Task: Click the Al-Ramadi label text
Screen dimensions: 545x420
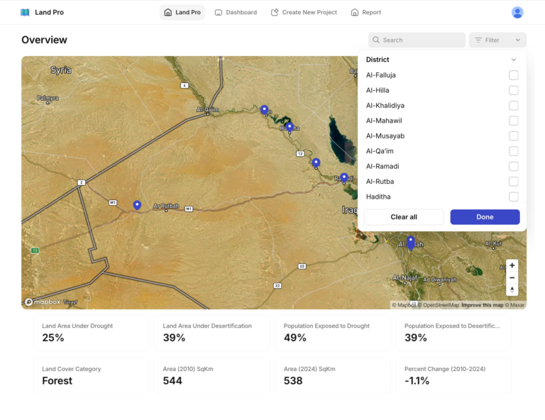Action: pos(382,167)
